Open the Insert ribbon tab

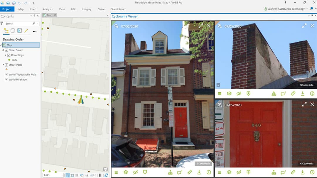33,9
